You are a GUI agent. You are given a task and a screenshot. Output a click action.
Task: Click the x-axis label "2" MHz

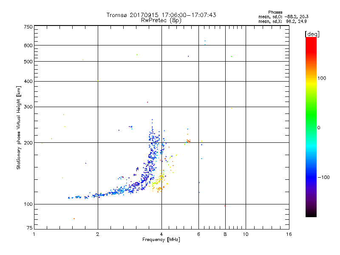point(98,234)
